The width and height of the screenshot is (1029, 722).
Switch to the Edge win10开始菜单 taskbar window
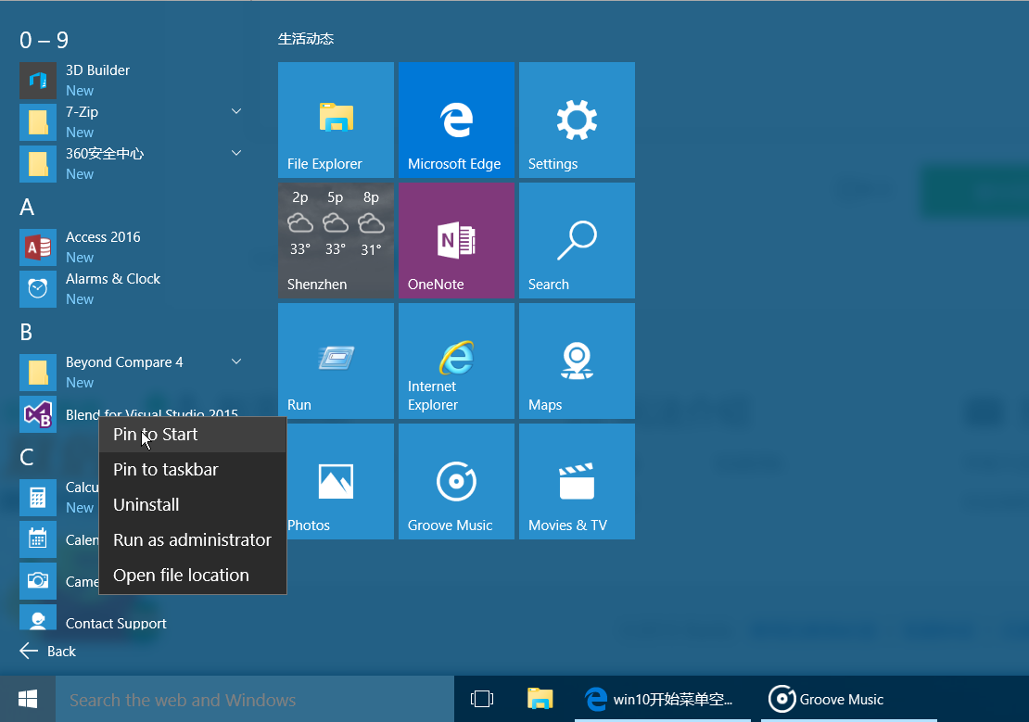[663, 699]
